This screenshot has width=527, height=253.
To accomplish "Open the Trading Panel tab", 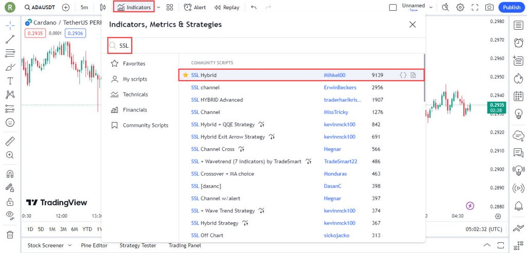I will click(185, 245).
